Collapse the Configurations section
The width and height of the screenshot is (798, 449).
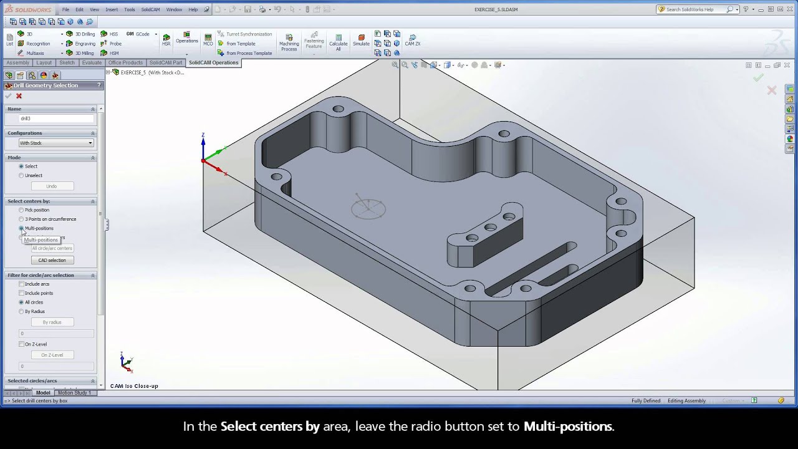click(93, 133)
